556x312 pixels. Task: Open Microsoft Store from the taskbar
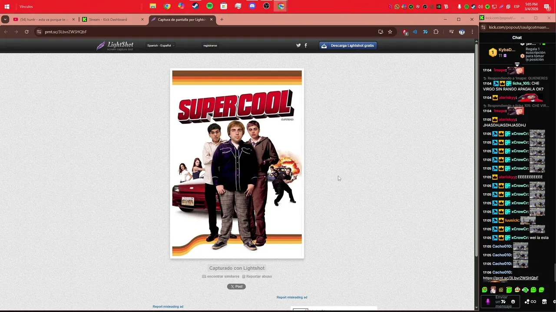point(224,6)
